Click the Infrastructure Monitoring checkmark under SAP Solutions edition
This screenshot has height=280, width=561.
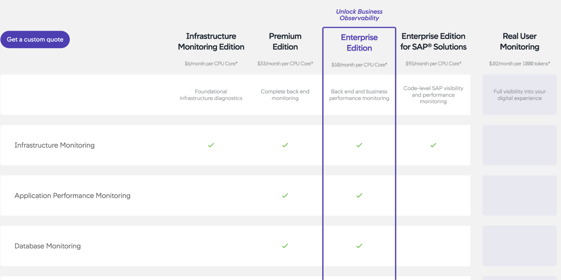433,145
